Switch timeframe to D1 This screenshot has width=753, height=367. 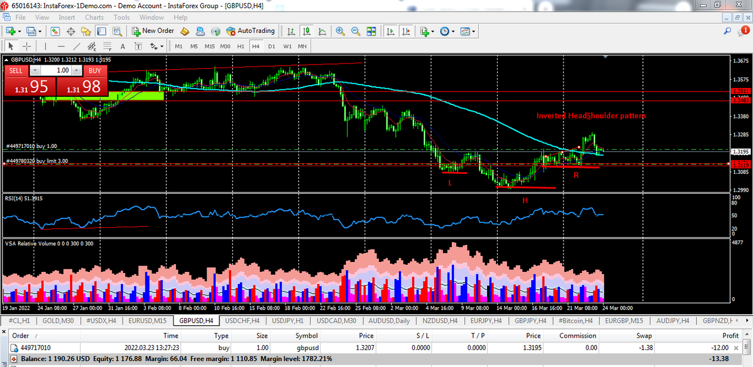point(271,46)
